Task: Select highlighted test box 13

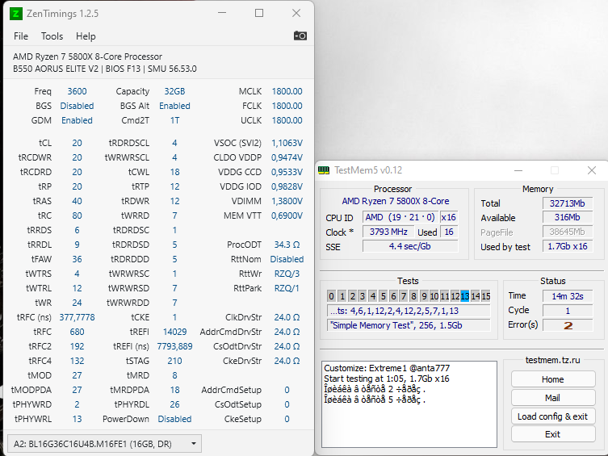Action: click(x=465, y=296)
